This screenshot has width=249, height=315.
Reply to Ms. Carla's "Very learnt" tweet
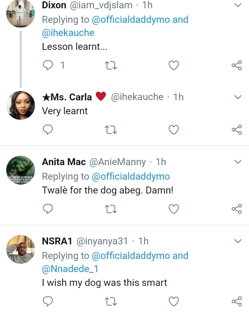pyautogui.click(x=48, y=129)
